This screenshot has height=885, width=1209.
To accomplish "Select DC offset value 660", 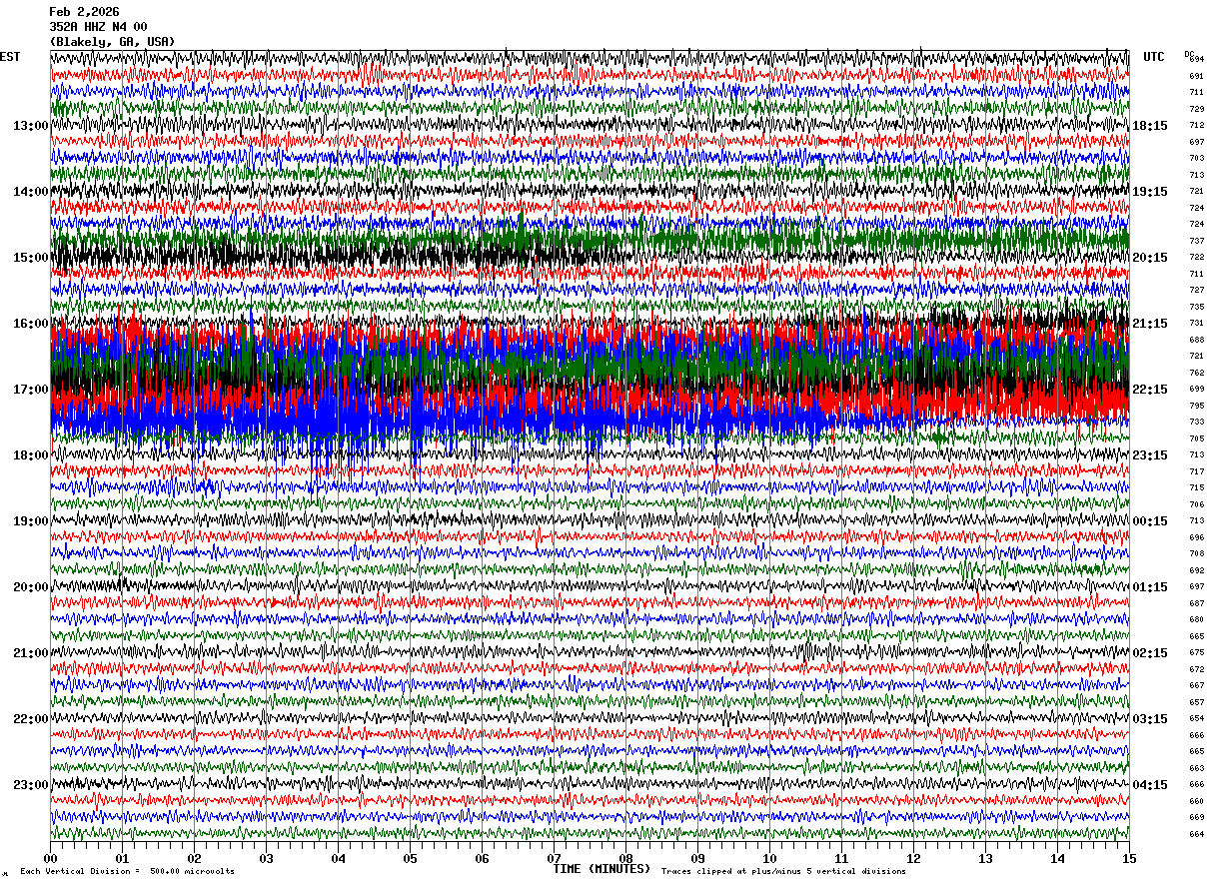I will pyautogui.click(x=1196, y=801).
